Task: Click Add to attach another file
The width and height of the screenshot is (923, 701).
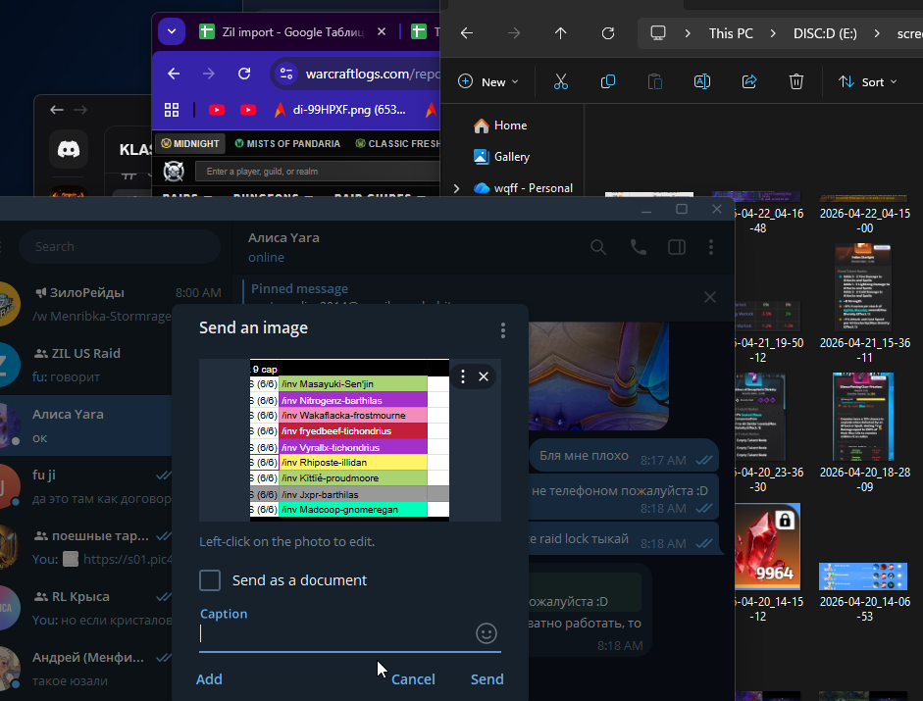Action: click(x=209, y=679)
